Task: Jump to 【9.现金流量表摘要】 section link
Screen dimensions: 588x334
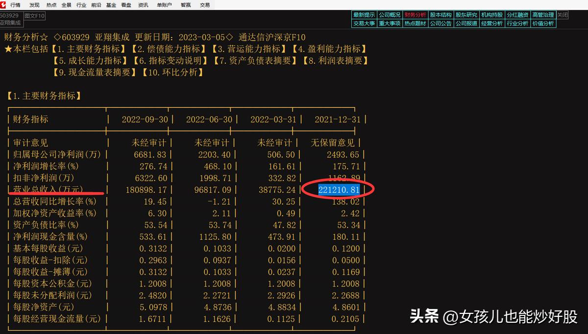Action: coord(94,73)
